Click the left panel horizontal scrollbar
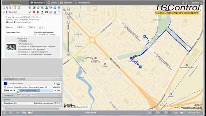Image resolution: width=206 pixels, height=116 pixels. coord(32,109)
